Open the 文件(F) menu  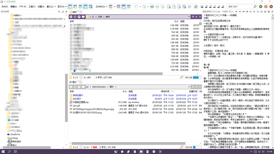tap(4, 7)
